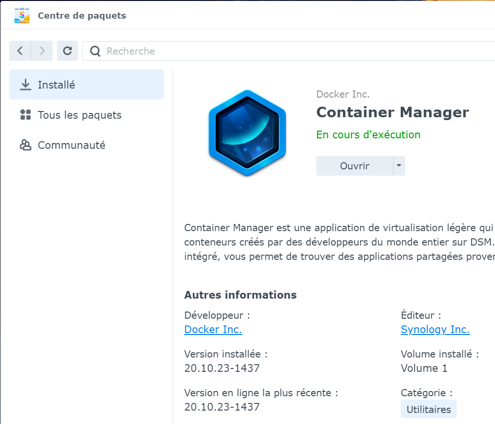Click the Version en ligne la plus récente label
This screenshot has width=495, height=424.
[261, 393]
